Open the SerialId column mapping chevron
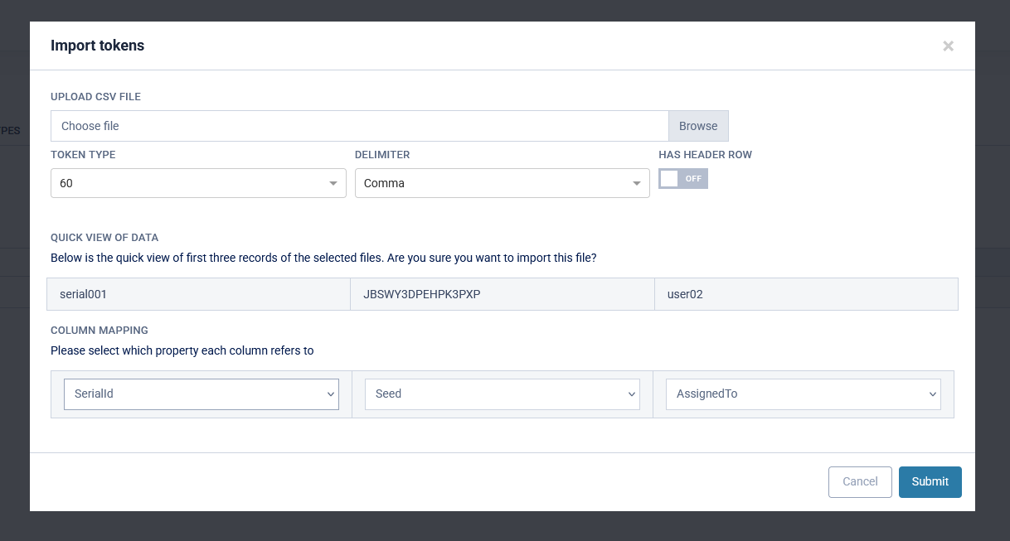This screenshot has width=1010, height=541. pos(330,394)
